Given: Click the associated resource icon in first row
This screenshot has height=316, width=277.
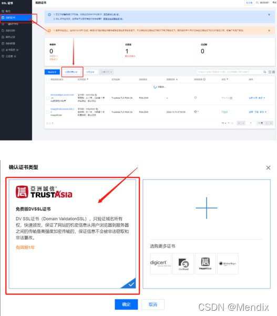Looking at the screenshot, I should (x=196, y=98).
